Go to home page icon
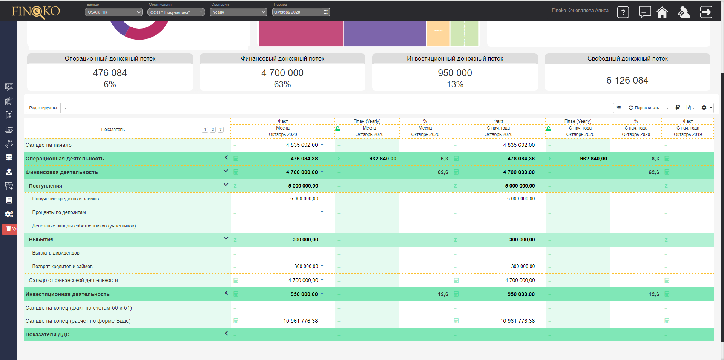Viewport: 724px width, 360px height. coord(662,12)
